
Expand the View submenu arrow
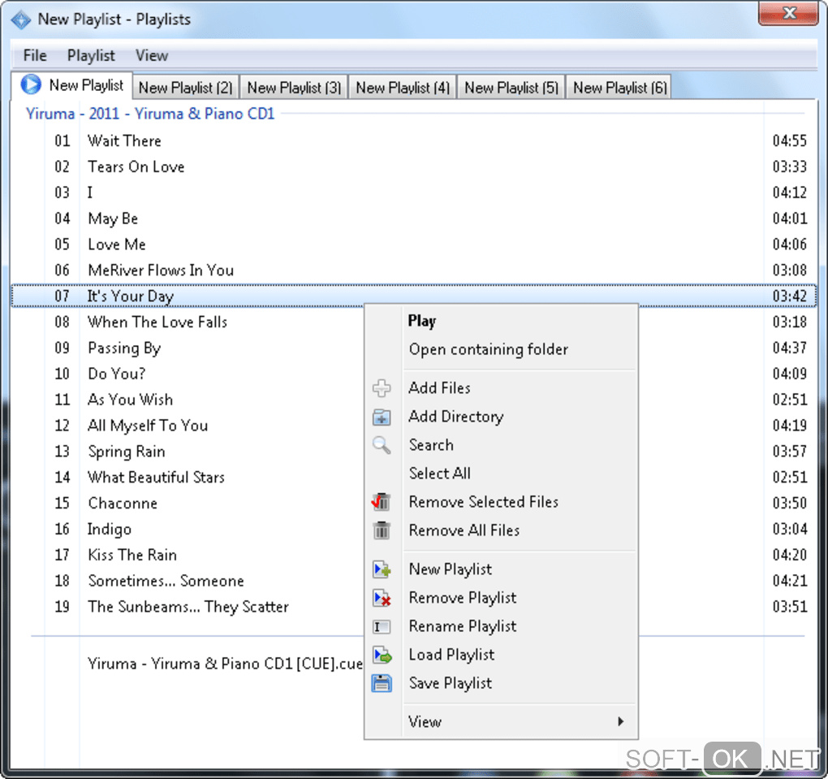(x=620, y=721)
